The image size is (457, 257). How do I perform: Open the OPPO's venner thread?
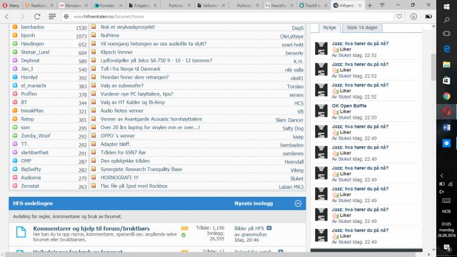[118, 136]
